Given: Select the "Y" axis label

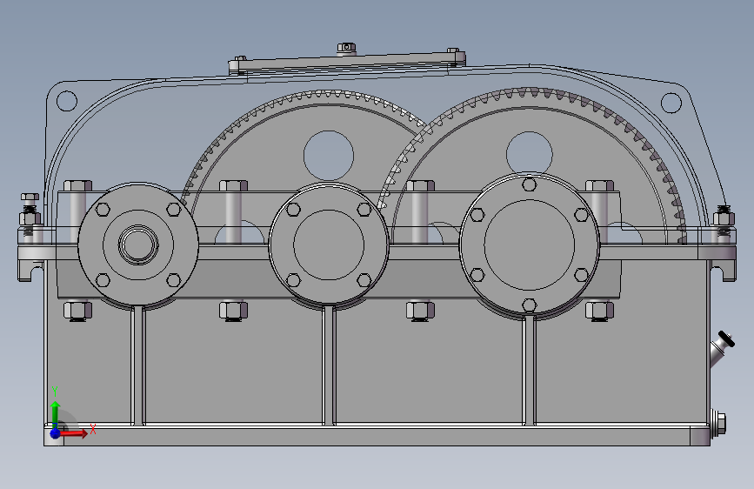Looking at the screenshot, I should (55, 391).
